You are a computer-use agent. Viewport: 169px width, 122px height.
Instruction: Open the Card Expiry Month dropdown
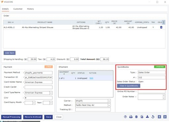point(34,103)
